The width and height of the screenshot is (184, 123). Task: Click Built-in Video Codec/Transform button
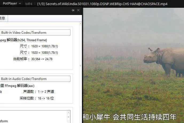point(35,33)
